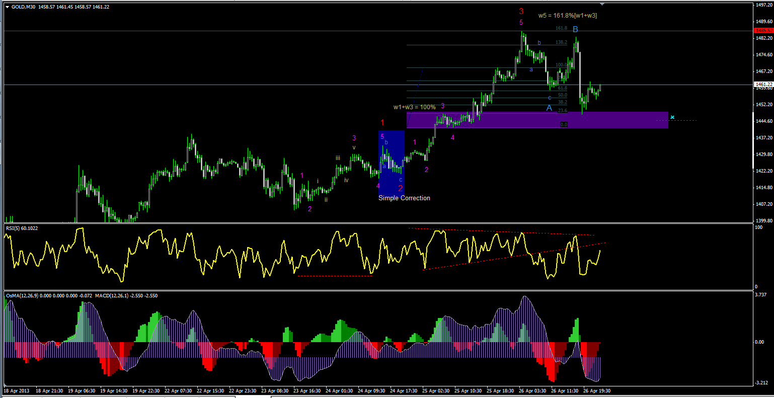Select the blue wave 'A' label
The width and height of the screenshot is (774, 398).
click(x=549, y=108)
